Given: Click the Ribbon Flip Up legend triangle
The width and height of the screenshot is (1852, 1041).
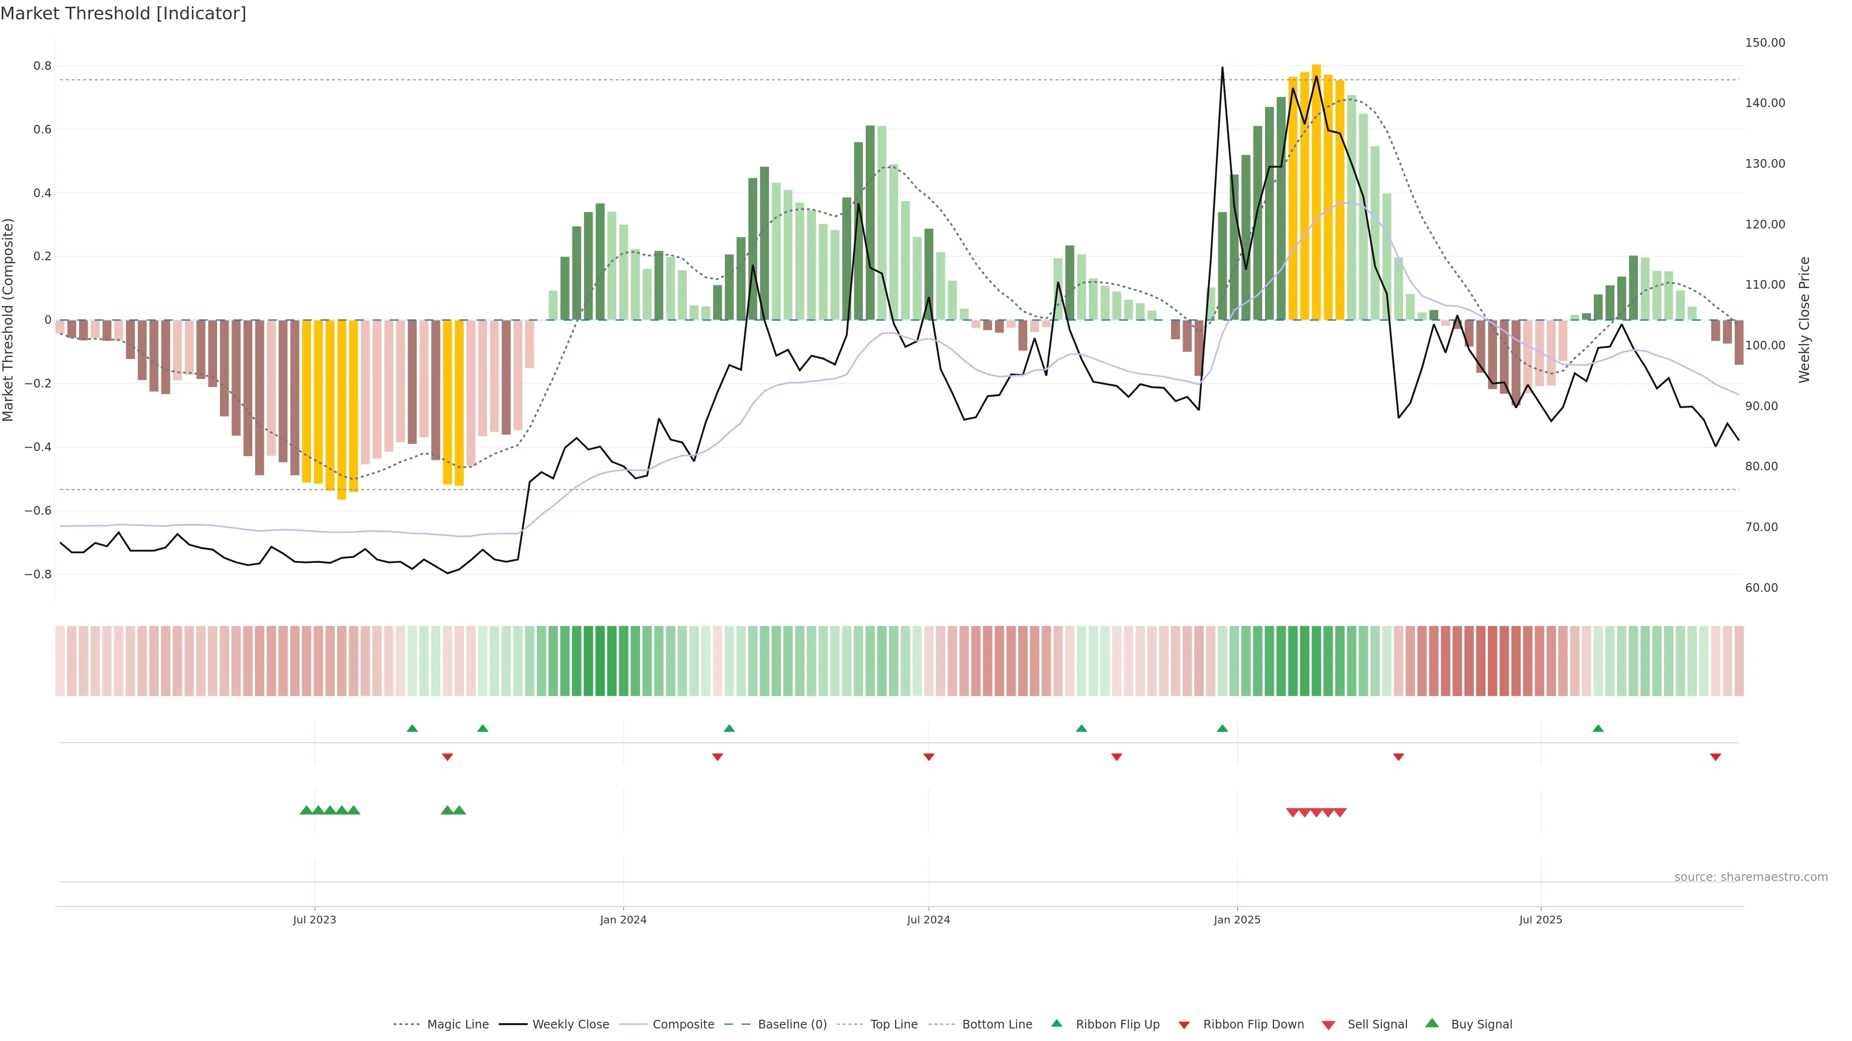Looking at the screenshot, I should click(1056, 1024).
